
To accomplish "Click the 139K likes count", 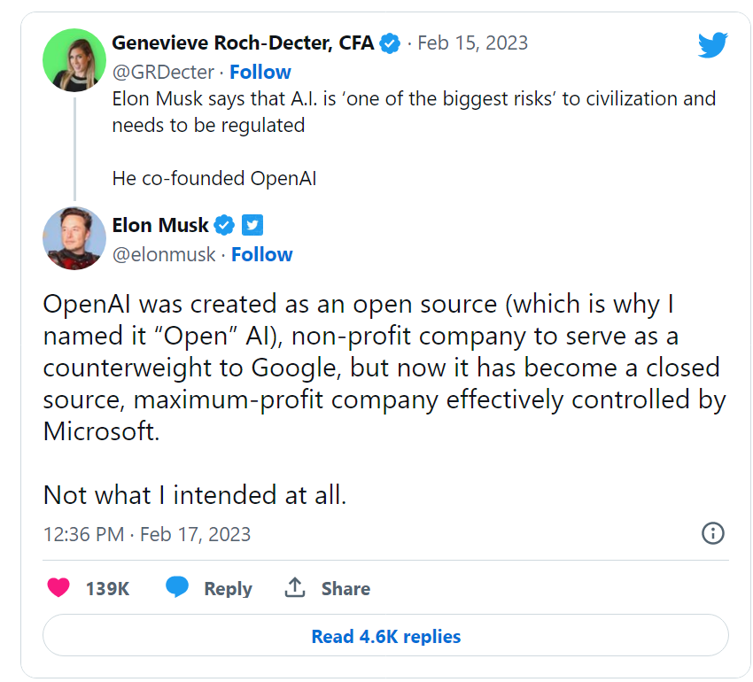I will click(x=107, y=589).
